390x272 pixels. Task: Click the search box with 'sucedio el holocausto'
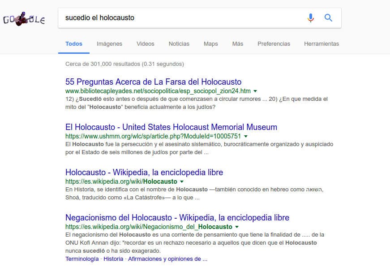pyautogui.click(x=179, y=18)
